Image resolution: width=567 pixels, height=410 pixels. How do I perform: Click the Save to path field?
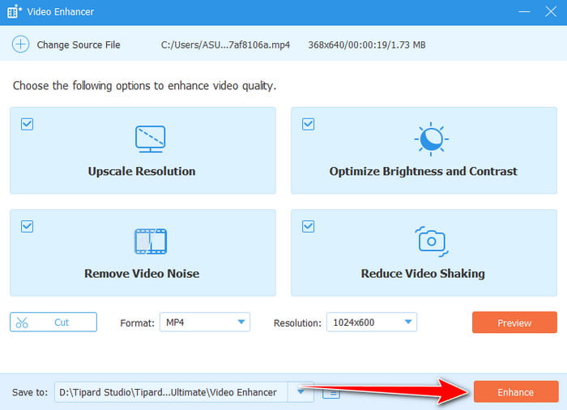tap(170, 392)
